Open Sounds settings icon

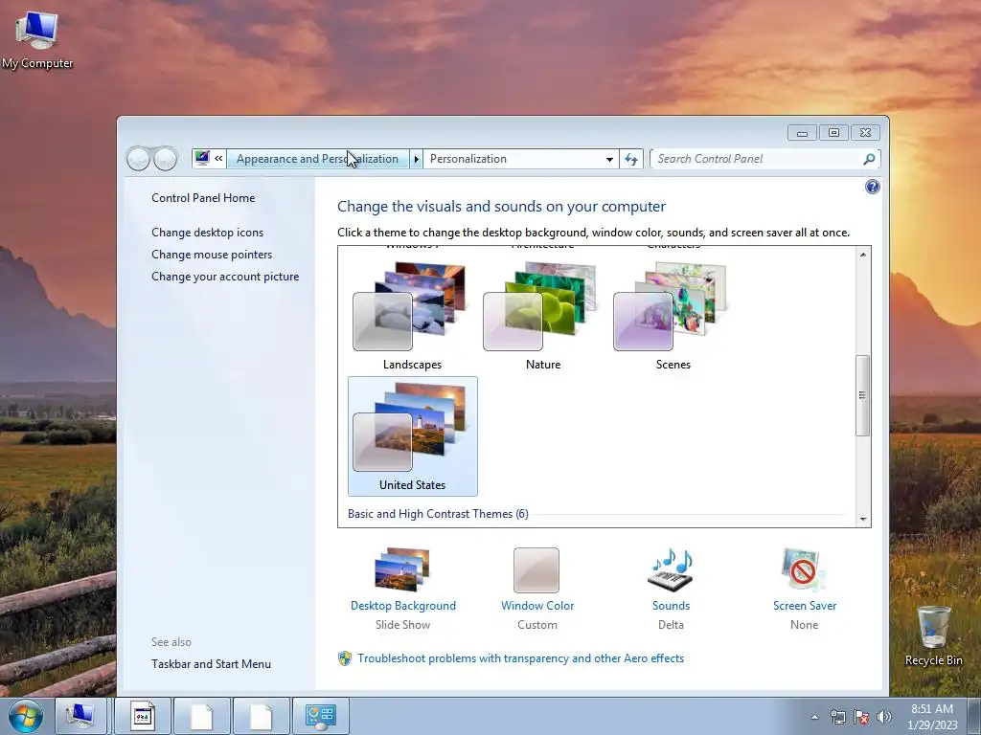pos(671,570)
